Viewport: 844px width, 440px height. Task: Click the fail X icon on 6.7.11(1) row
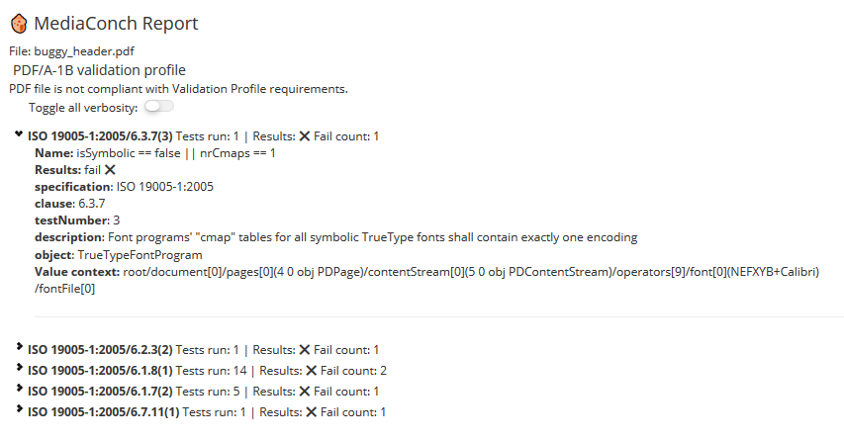[x=311, y=412]
